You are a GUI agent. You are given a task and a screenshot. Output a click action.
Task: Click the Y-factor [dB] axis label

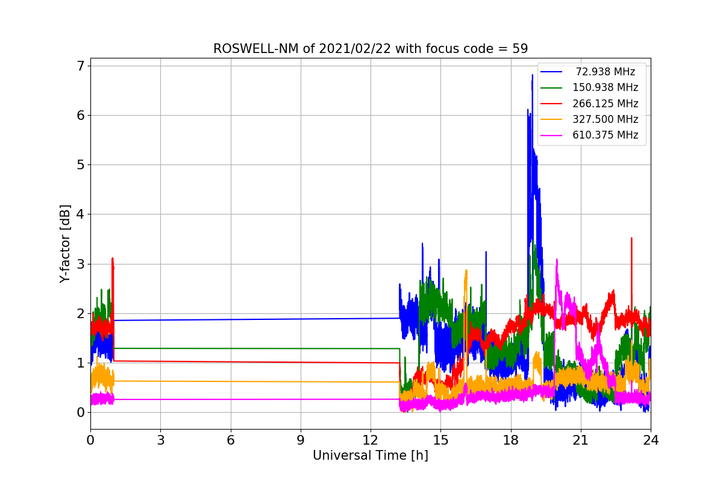(x=65, y=243)
